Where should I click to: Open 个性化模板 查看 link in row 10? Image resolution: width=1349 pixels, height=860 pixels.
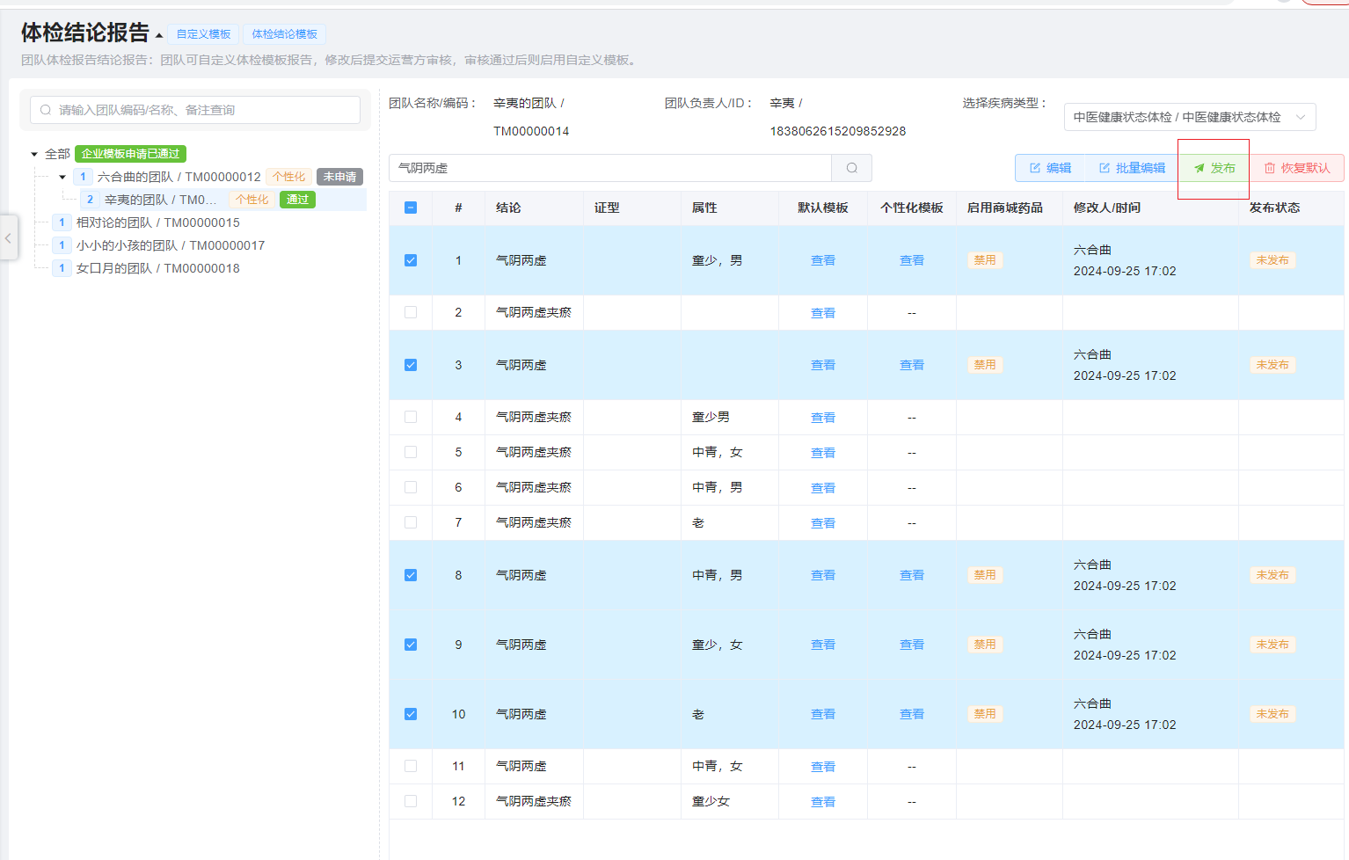(x=912, y=714)
